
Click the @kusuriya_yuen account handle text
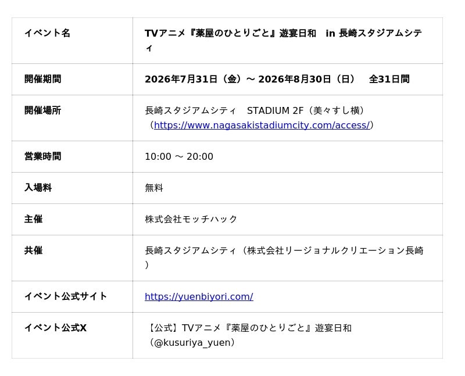click(192, 343)
